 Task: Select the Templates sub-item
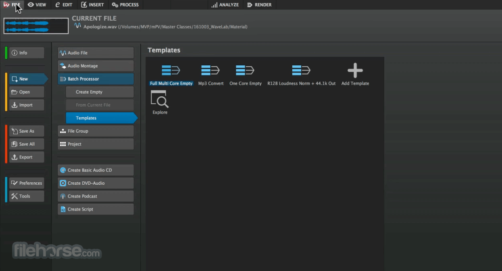pos(101,118)
